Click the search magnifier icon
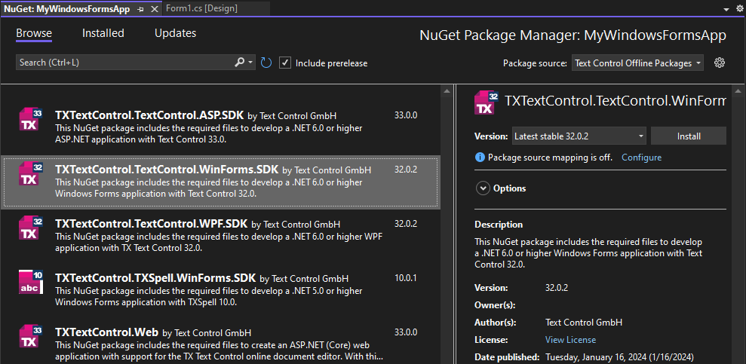Image resolution: width=746 pixels, height=364 pixels. click(240, 63)
